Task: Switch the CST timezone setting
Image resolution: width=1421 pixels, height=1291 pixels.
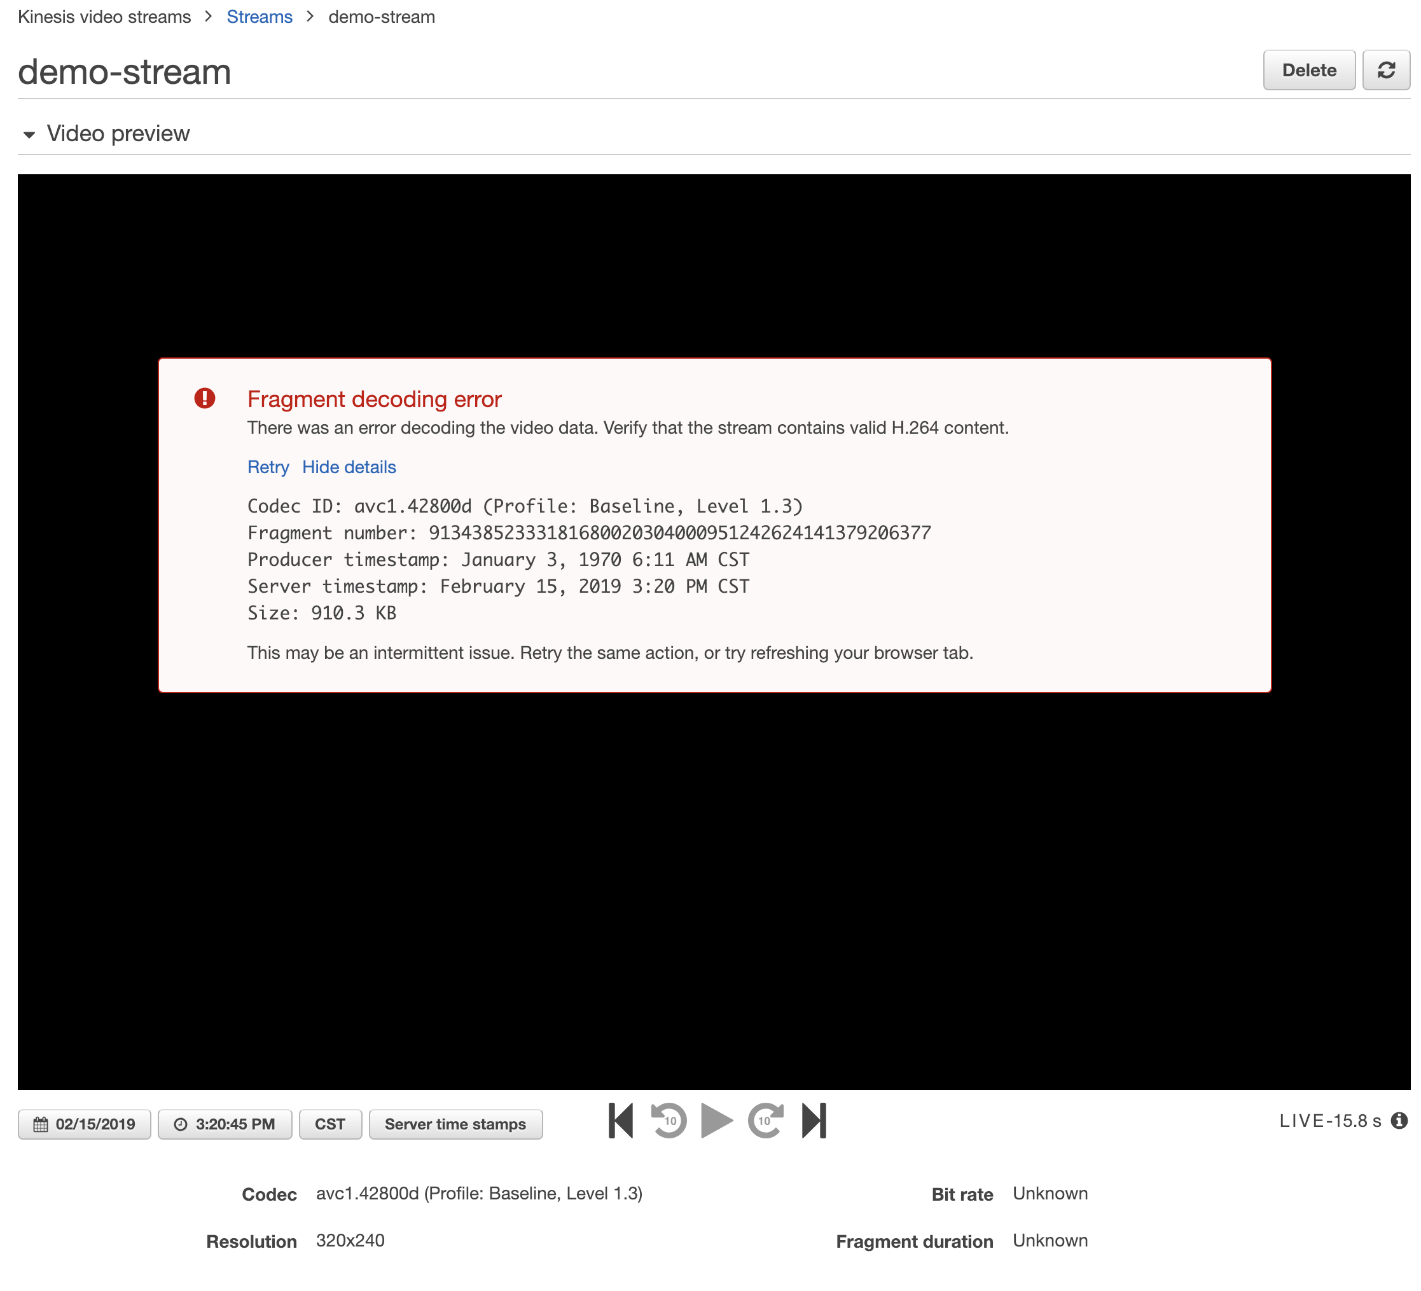Action: click(x=331, y=1124)
